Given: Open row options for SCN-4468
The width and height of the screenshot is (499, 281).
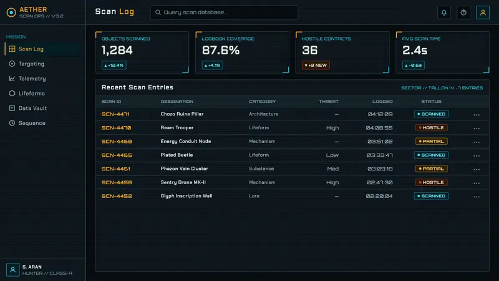Looking at the screenshot, I should point(477,142).
